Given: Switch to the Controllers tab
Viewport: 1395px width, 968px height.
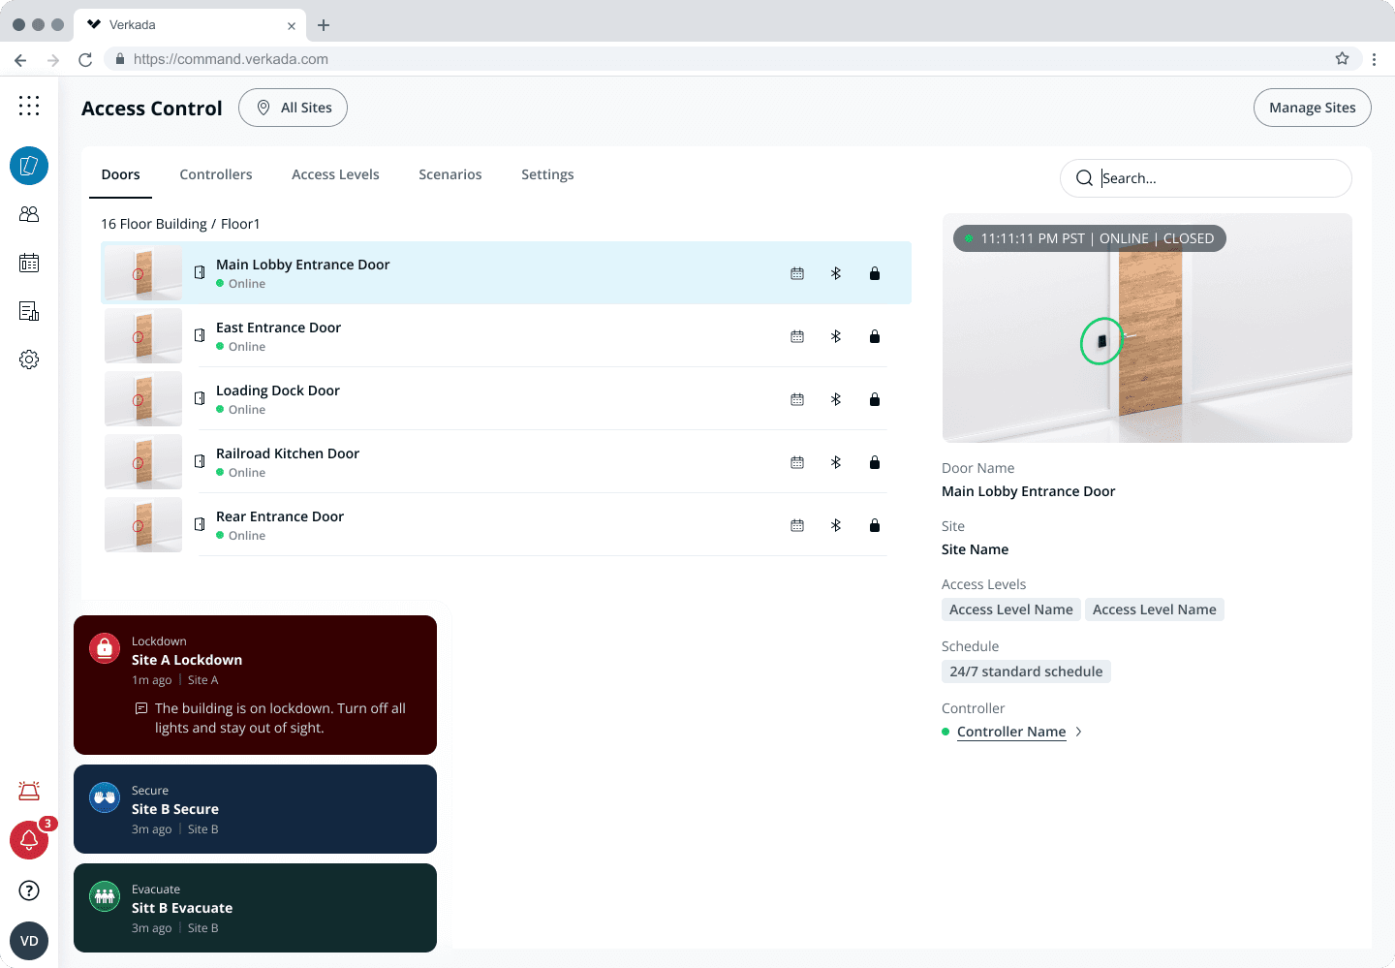Looking at the screenshot, I should 216,174.
